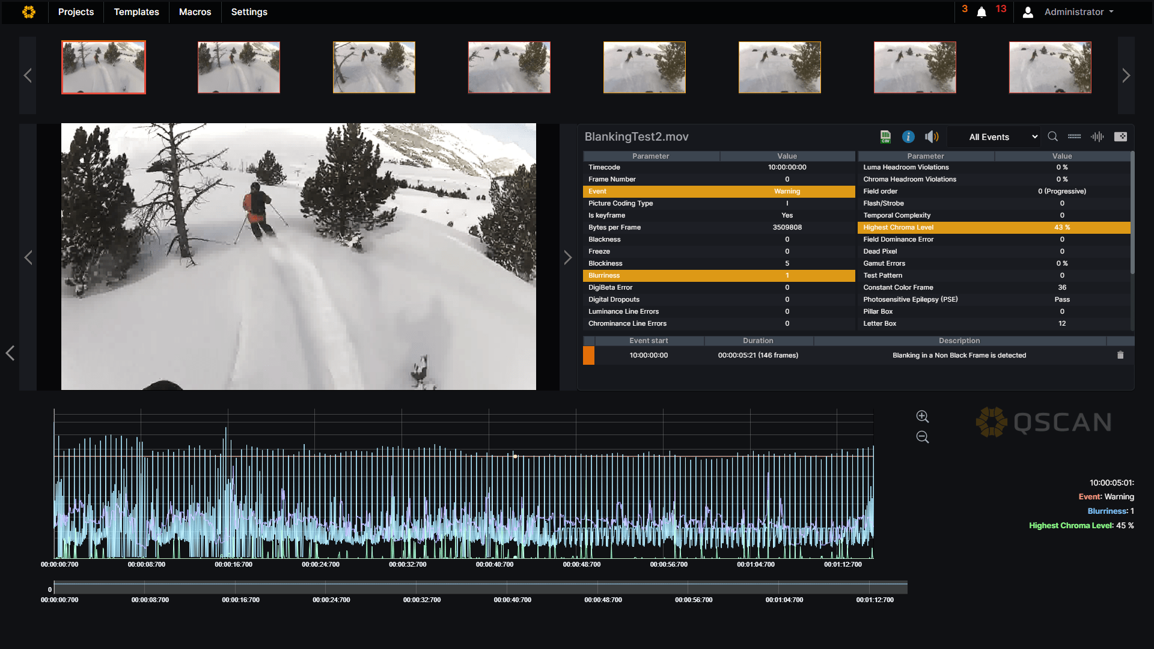The width and height of the screenshot is (1154, 649).
Task: Zoom out of the analysis graph
Action: click(922, 437)
